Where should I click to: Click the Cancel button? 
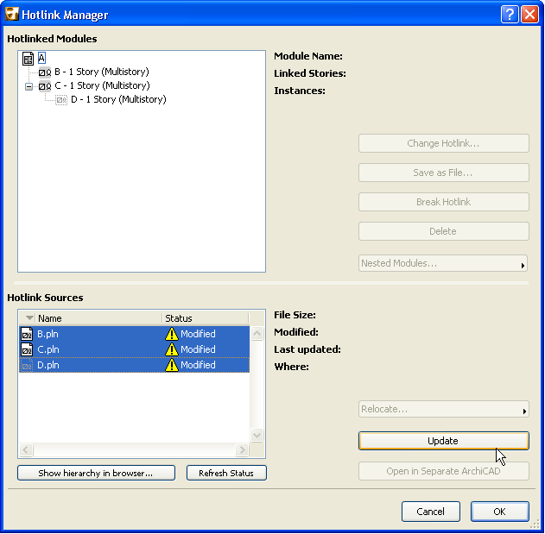click(x=431, y=512)
